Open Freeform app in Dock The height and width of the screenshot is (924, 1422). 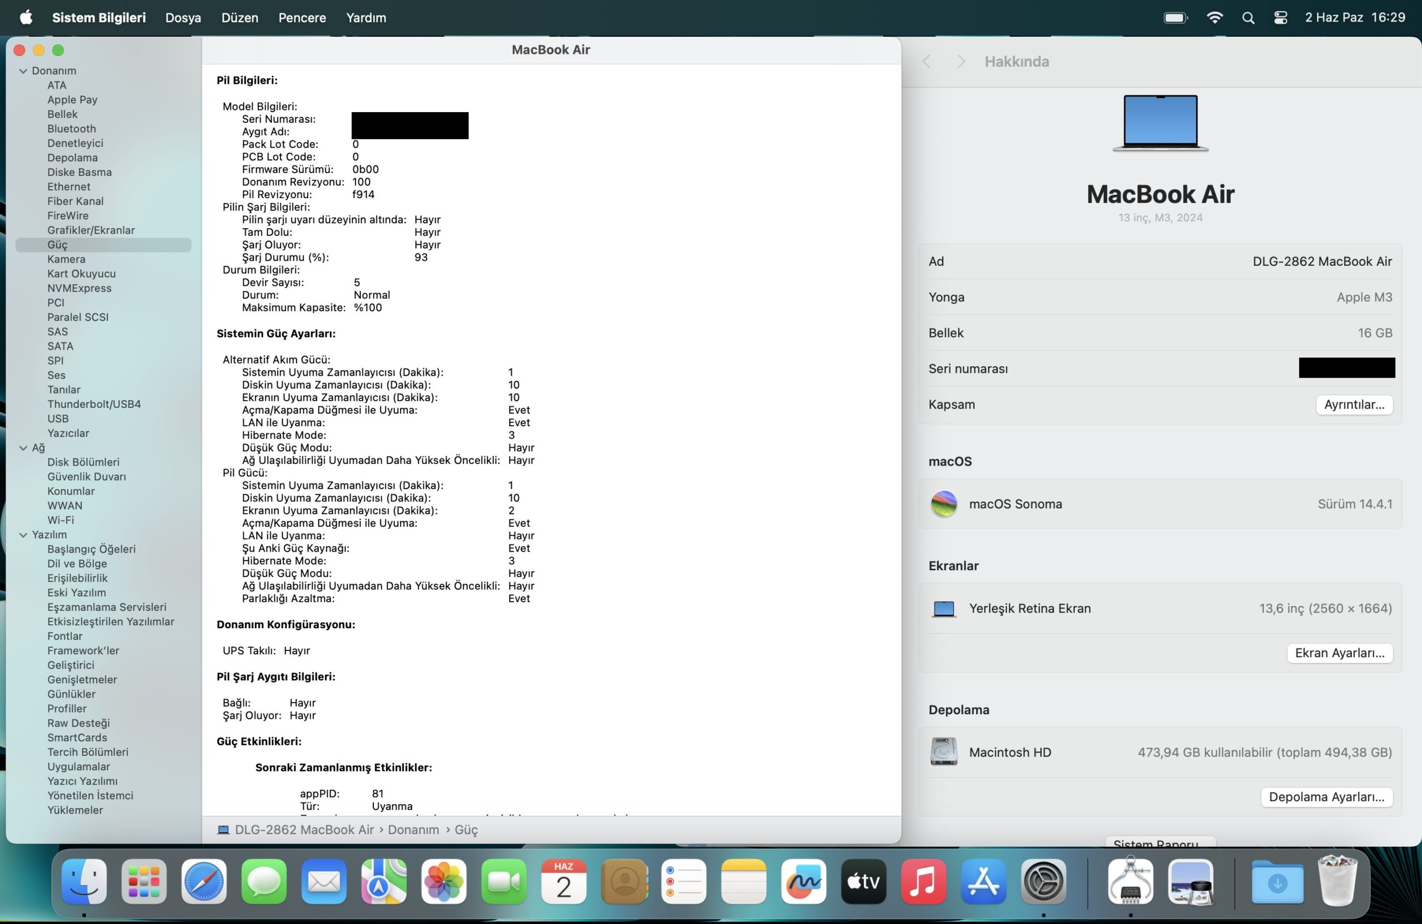click(x=804, y=882)
